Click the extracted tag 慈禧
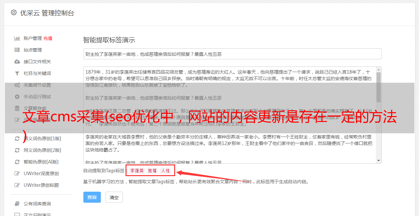This screenshot has height=216, width=419. 152,171
